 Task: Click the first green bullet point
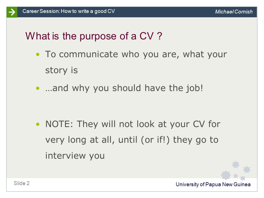pyautogui.click(x=38, y=54)
